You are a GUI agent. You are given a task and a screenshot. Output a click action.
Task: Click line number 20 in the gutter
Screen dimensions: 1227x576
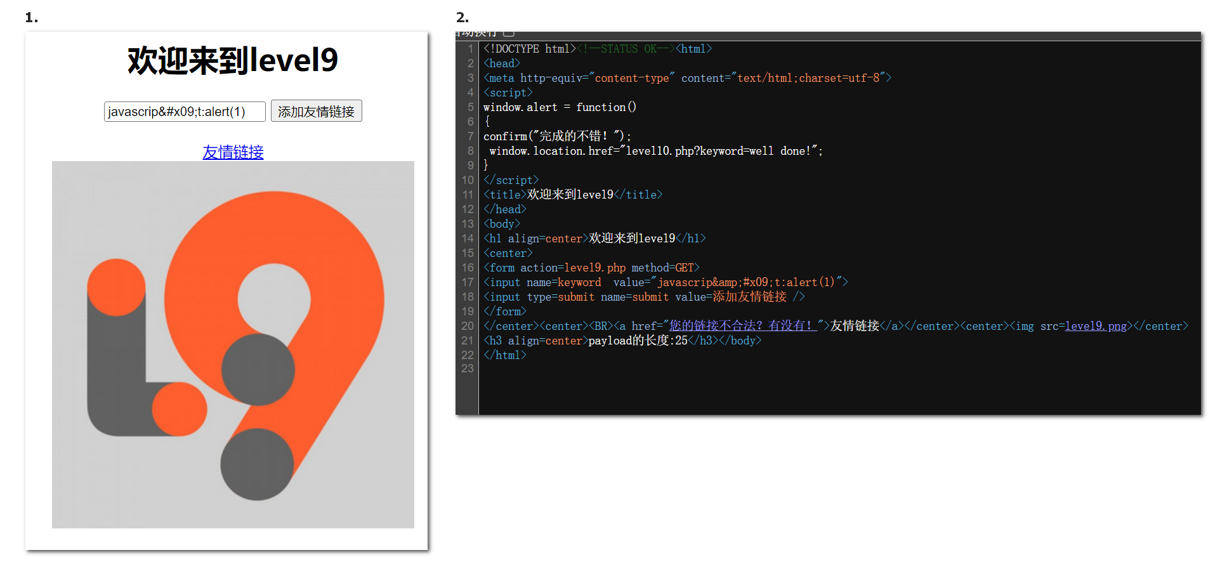(x=468, y=326)
